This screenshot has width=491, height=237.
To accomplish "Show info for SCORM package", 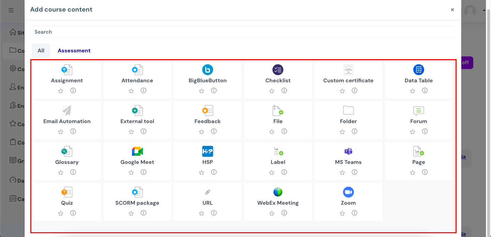I will pyautogui.click(x=144, y=213).
